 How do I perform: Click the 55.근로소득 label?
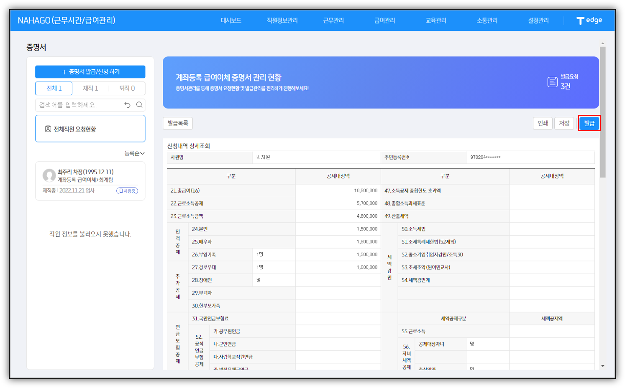point(413,332)
